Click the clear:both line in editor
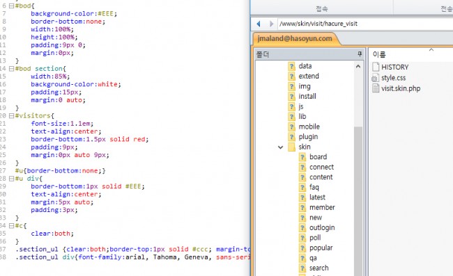The width and height of the screenshot is (453, 276). [x=52, y=234]
